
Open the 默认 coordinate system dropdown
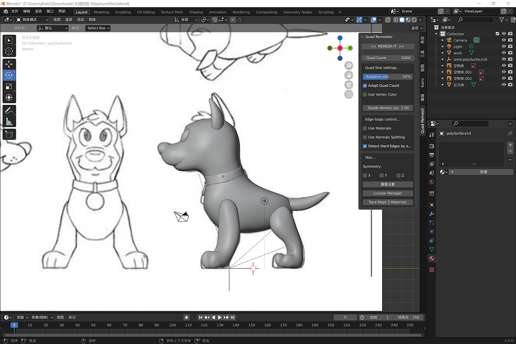pyautogui.click(x=53, y=28)
